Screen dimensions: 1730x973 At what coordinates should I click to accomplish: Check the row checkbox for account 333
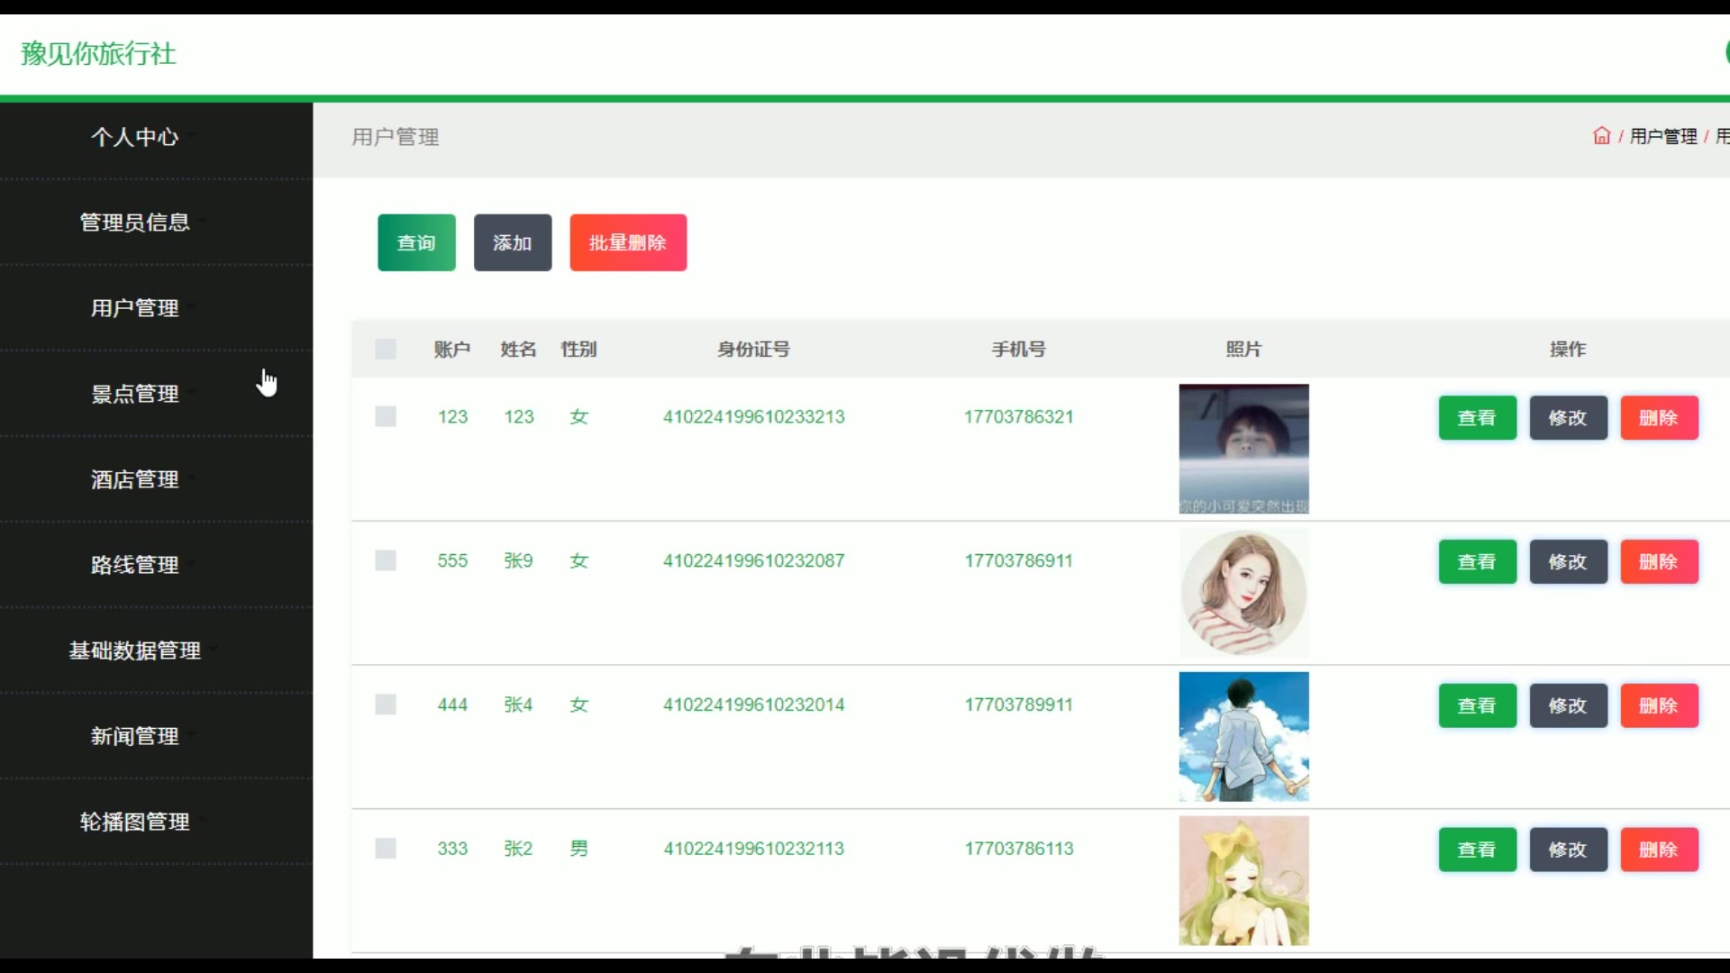pyautogui.click(x=386, y=849)
